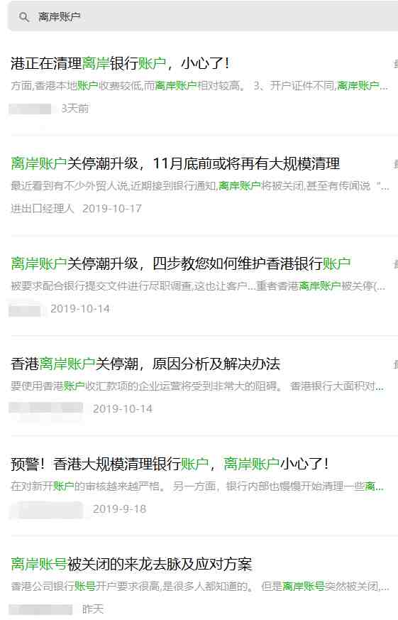Click the 2019-9-18 date label
The image size is (398, 620).
tap(120, 508)
